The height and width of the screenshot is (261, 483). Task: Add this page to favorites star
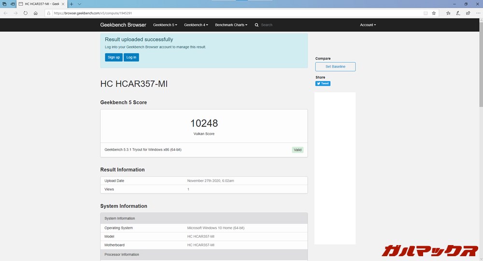pos(434,13)
